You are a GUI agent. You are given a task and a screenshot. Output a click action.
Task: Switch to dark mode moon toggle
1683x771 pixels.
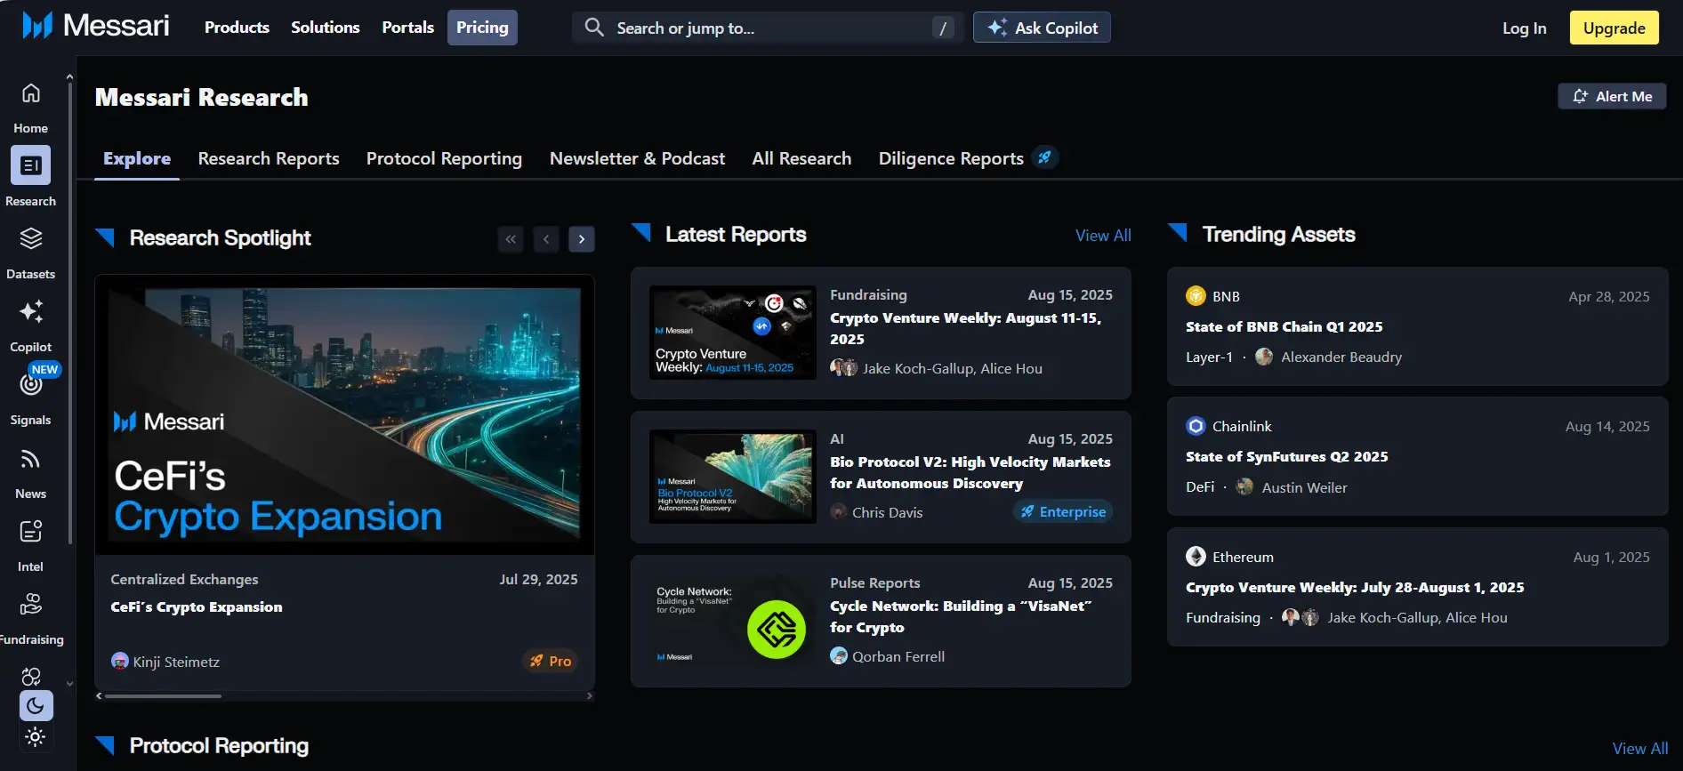click(36, 705)
